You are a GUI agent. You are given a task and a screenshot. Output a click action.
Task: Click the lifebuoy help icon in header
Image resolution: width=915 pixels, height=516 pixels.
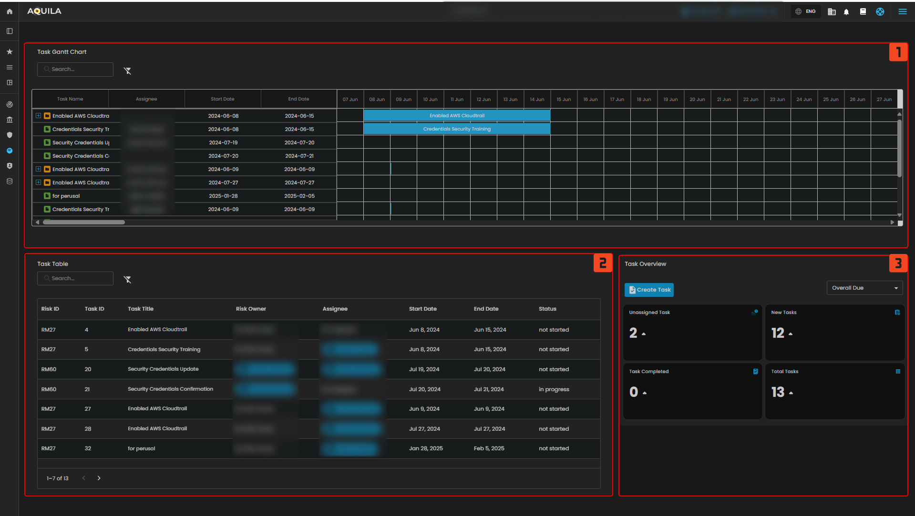click(880, 12)
